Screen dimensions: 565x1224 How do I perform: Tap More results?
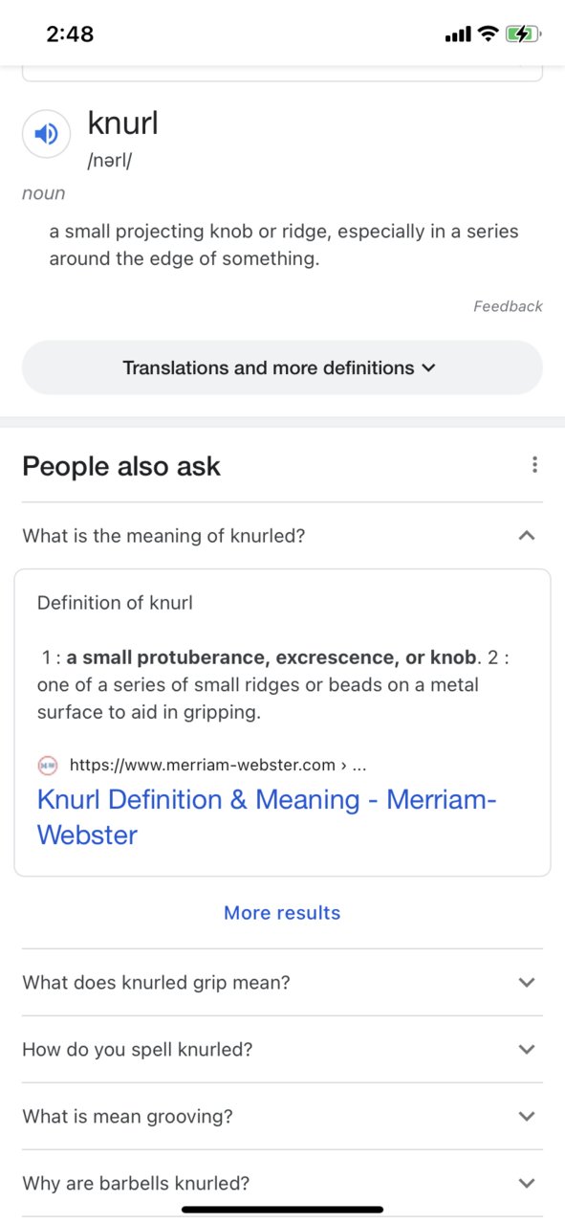click(x=282, y=913)
